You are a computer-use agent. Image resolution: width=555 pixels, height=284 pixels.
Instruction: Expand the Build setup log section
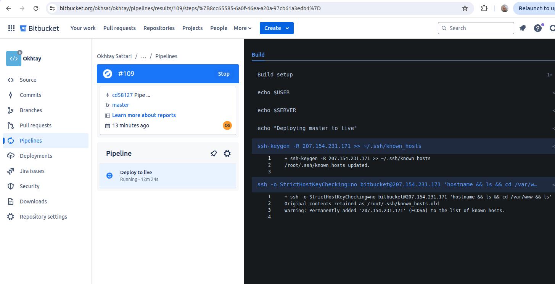tap(403, 75)
